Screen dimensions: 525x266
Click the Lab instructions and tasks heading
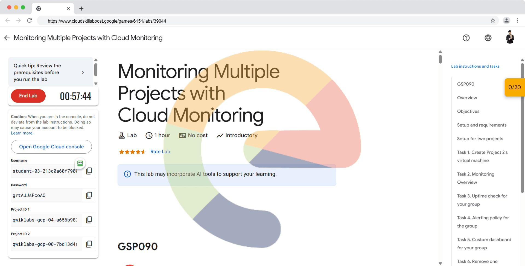click(475, 66)
